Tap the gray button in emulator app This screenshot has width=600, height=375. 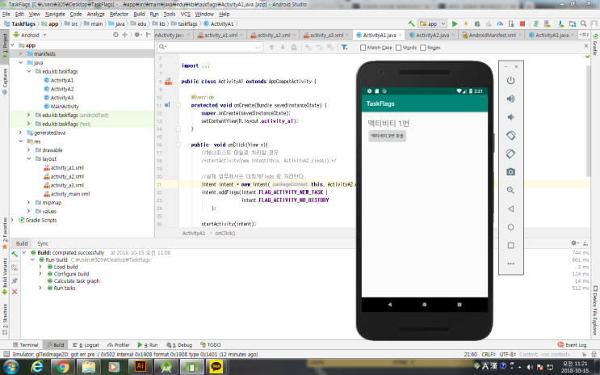click(388, 136)
